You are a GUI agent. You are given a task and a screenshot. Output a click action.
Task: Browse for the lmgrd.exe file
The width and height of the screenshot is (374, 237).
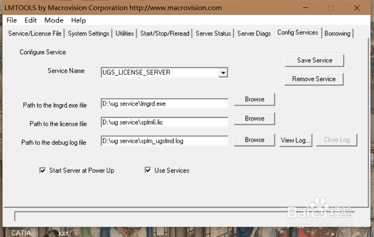click(254, 99)
